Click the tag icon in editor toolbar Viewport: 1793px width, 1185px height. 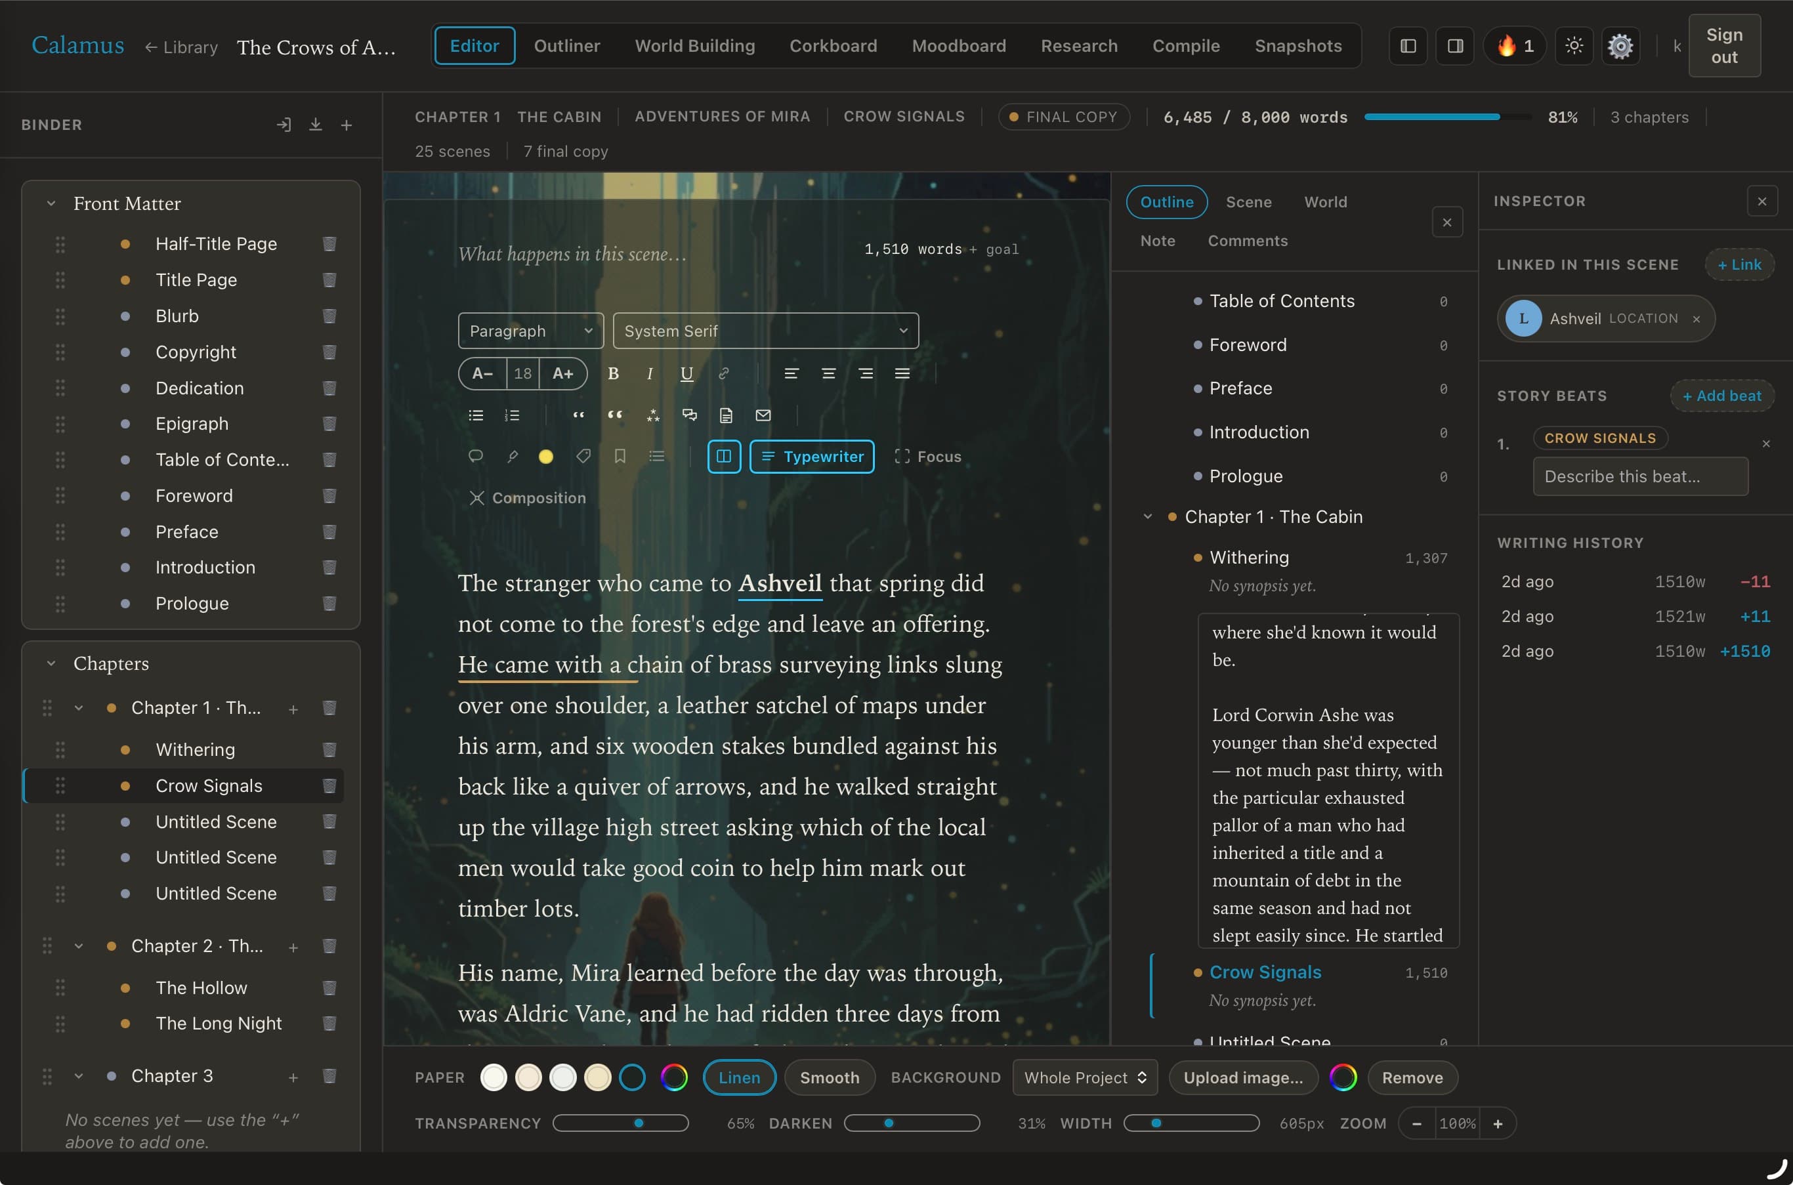[x=583, y=457]
